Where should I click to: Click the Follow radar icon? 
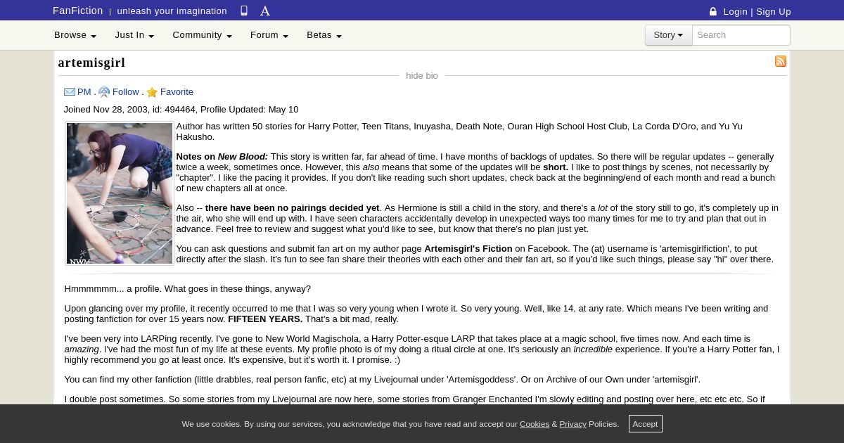point(104,92)
